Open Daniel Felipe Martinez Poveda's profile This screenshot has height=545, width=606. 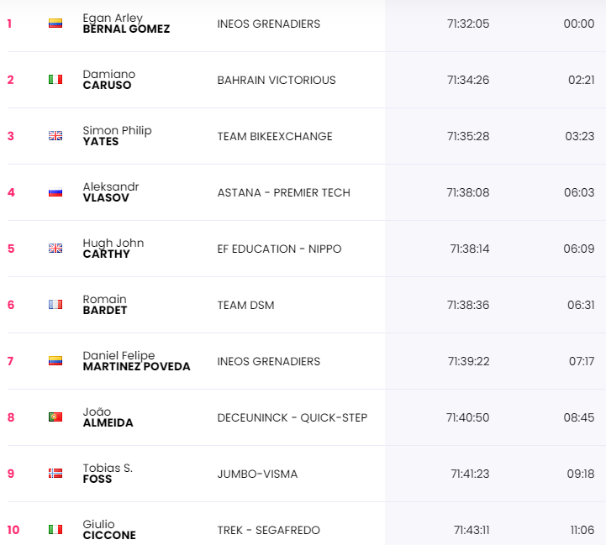point(136,361)
